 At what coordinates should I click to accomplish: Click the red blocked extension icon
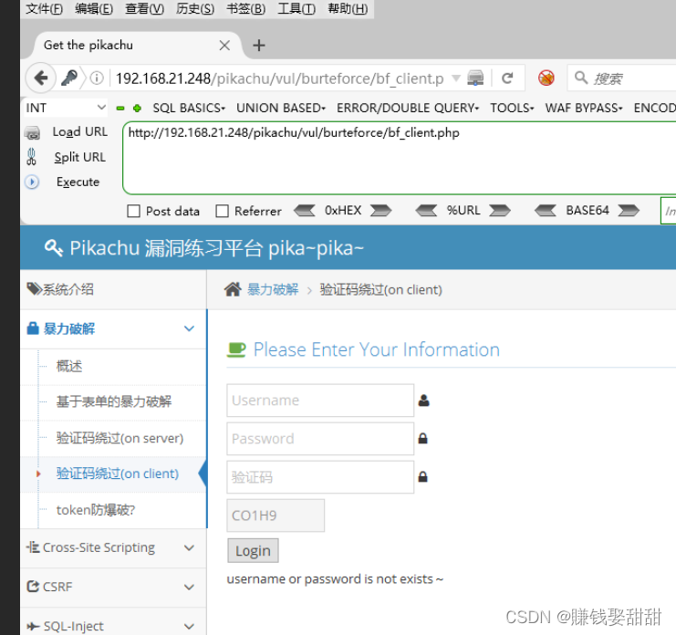coord(546,78)
